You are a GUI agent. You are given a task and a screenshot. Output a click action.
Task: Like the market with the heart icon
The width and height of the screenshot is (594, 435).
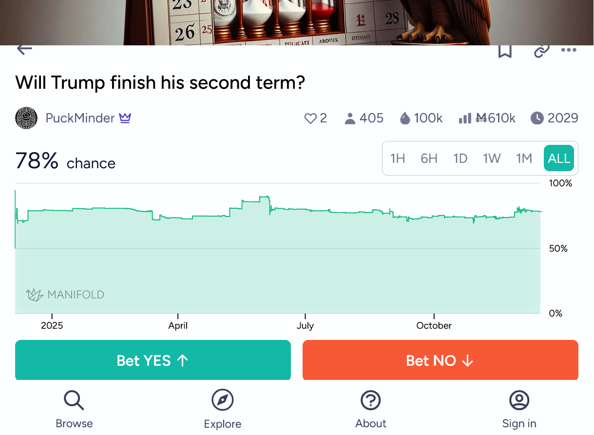point(310,119)
